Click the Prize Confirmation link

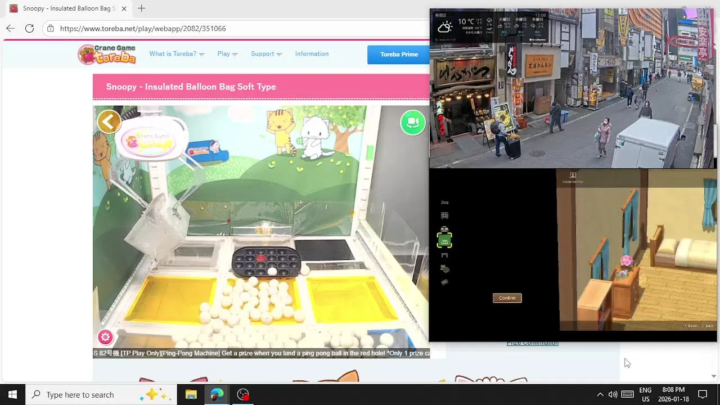pyautogui.click(x=532, y=343)
